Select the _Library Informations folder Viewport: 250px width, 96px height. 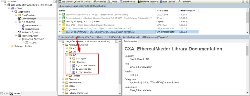[76, 93]
